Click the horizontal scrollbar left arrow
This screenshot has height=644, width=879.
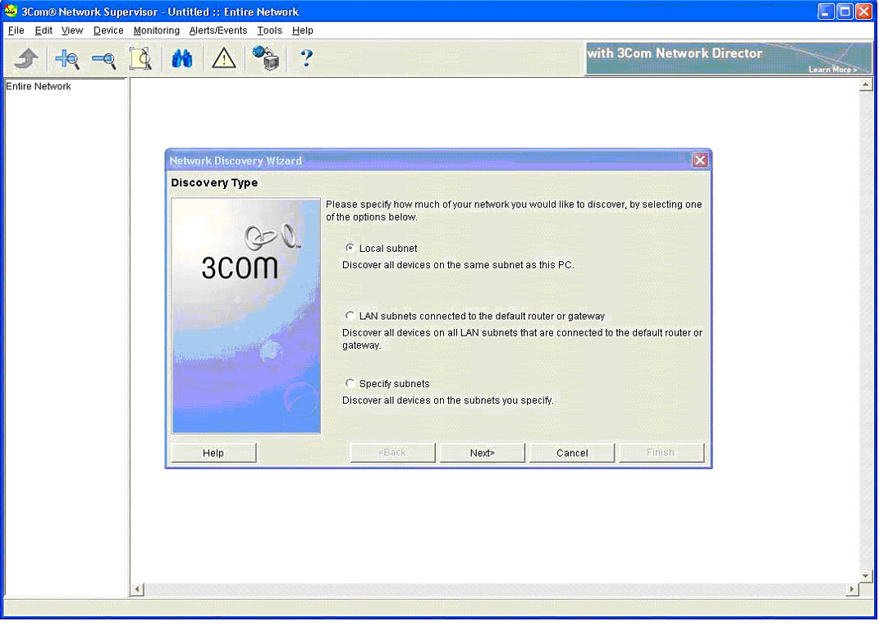137,590
